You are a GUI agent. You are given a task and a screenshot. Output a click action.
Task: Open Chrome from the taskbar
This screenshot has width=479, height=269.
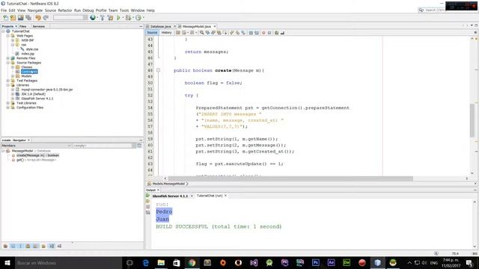pyautogui.click(x=192, y=262)
